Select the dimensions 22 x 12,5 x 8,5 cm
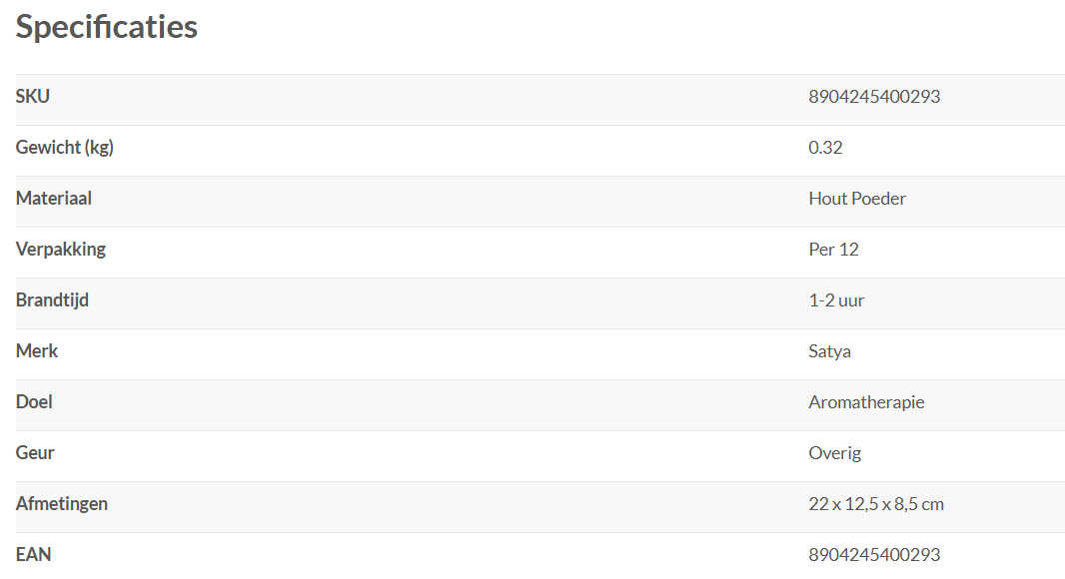This screenshot has height=579, width=1065. [x=876, y=504]
